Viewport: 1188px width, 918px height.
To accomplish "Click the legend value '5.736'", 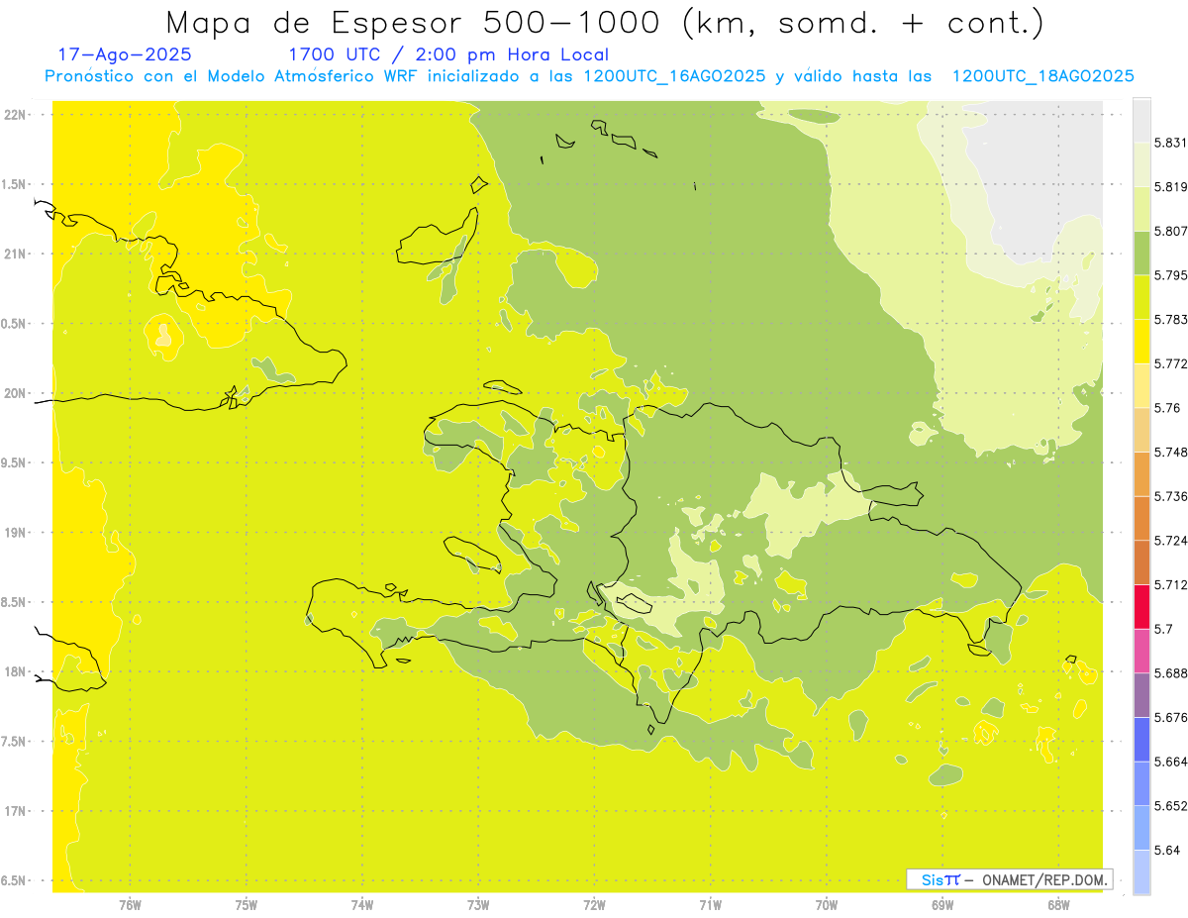I will tap(1170, 496).
